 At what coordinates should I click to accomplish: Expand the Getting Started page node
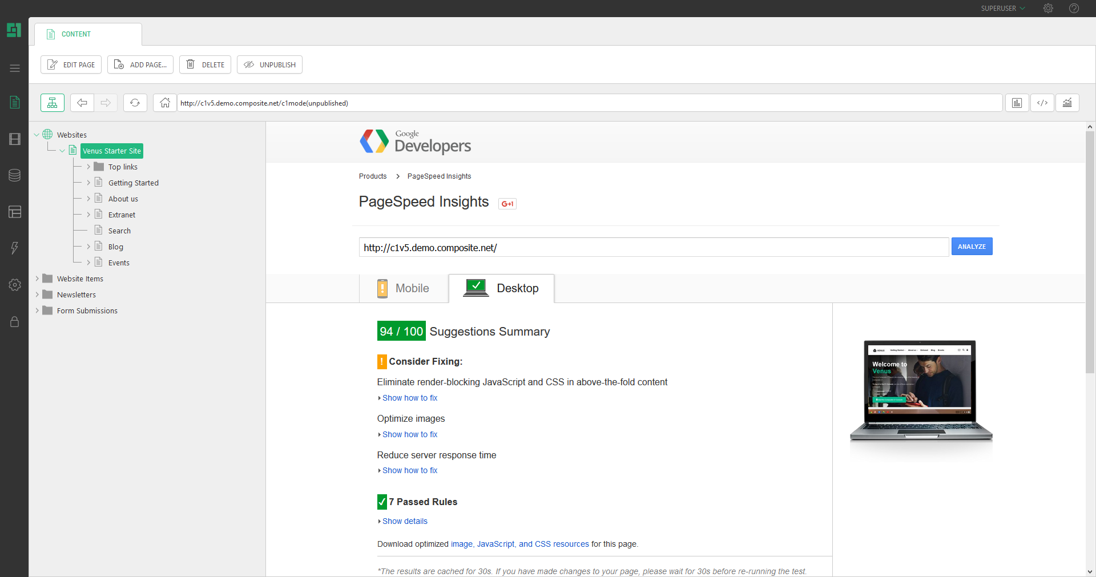88,182
